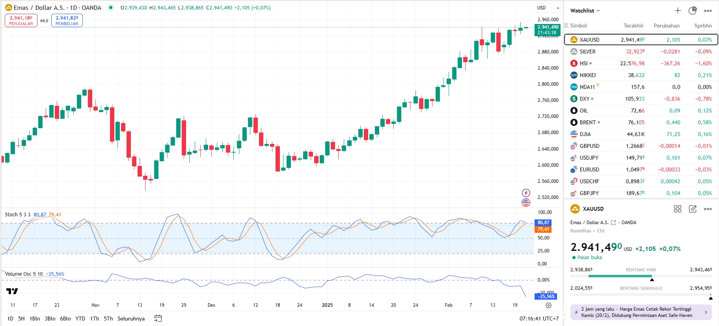Open the external link icon next to Emas / Dollar A.S.
Viewport: 719px width, 326px height.
(x=613, y=223)
